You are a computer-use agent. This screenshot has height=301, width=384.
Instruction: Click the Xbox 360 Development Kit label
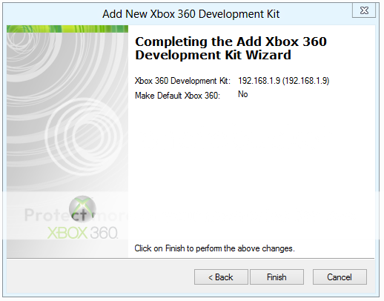[182, 81]
